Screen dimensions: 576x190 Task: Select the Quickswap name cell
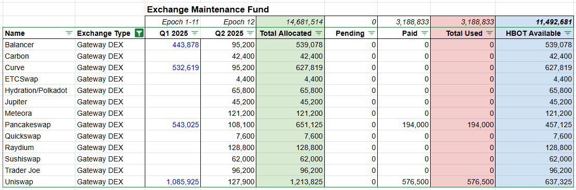pos(38,136)
